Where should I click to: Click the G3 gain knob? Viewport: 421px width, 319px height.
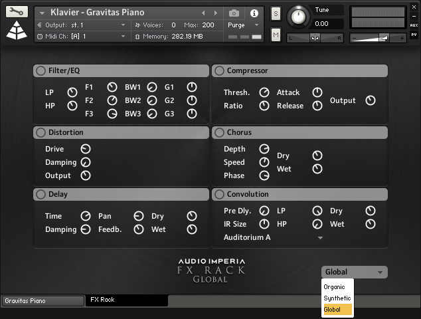tap(192, 114)
